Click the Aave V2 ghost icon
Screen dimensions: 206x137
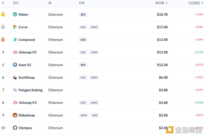[x=15, y=65]
